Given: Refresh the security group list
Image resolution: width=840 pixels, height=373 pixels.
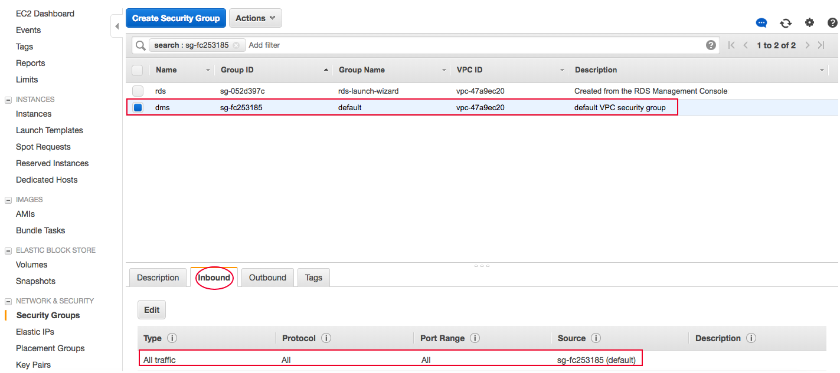Looking at the screenshot, I should coord(786,22).
